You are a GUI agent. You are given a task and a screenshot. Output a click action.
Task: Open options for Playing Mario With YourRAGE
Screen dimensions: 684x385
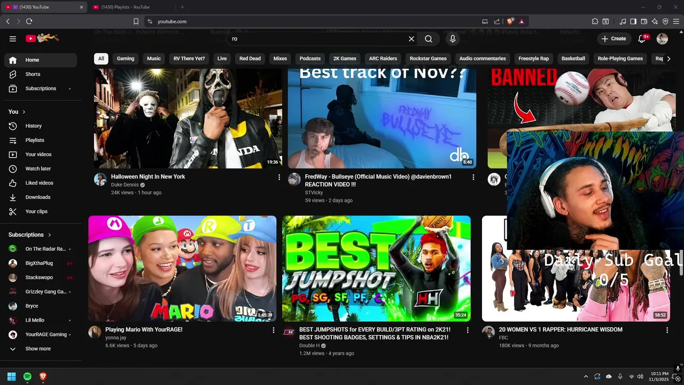[x=274, y=330]
